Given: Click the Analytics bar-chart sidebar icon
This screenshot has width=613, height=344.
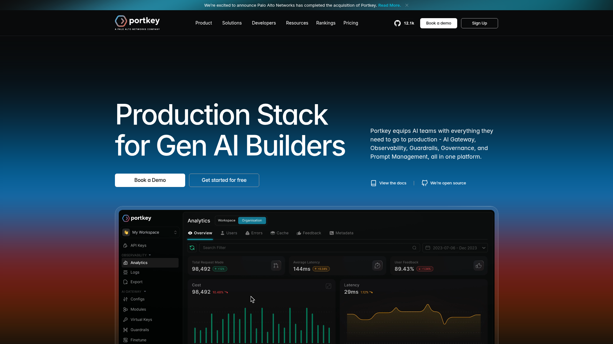Looking at the screenshot, I should [125, 263].
